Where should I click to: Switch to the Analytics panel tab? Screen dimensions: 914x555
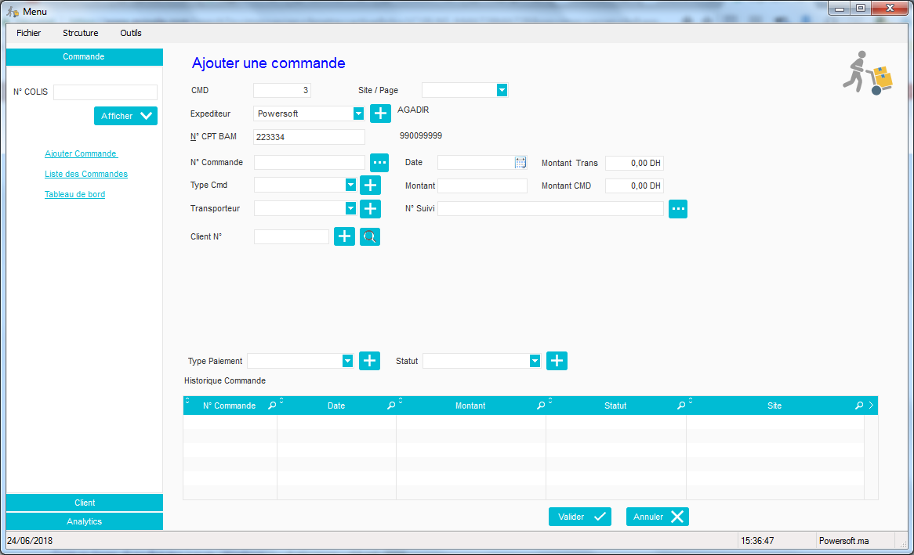85,521
